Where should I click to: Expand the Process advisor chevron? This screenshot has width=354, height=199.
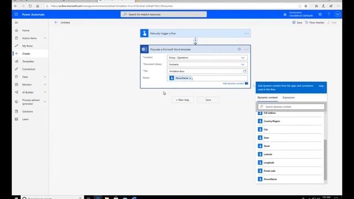[x=45, y=102]
